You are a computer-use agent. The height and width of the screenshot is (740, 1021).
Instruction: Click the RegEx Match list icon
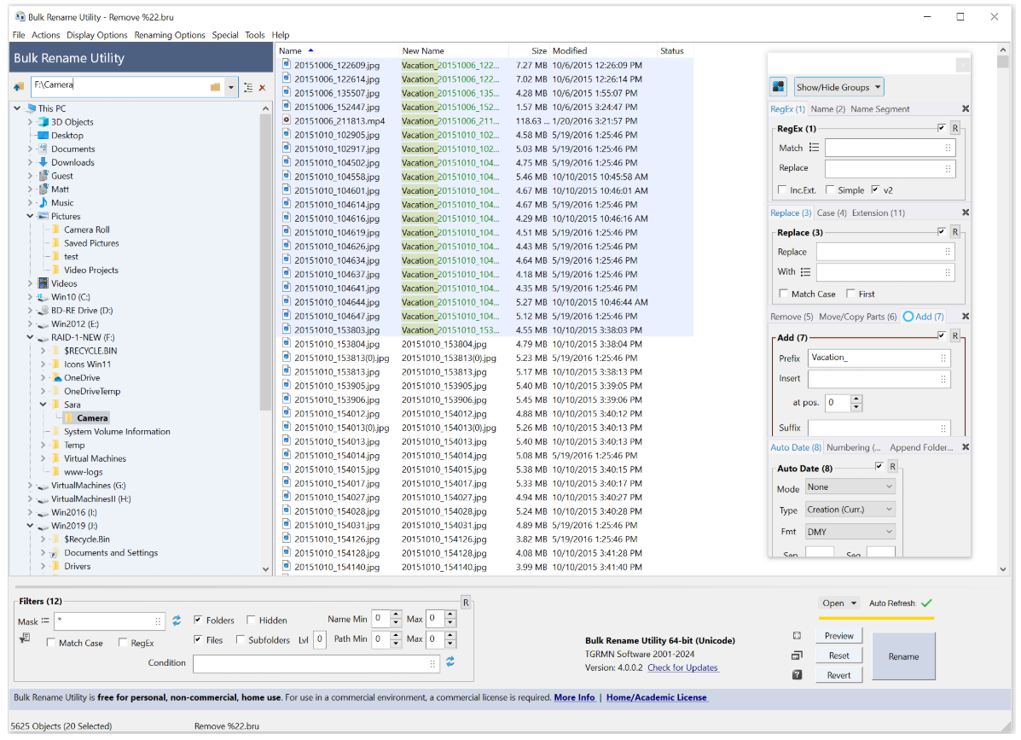pos(814,148)
